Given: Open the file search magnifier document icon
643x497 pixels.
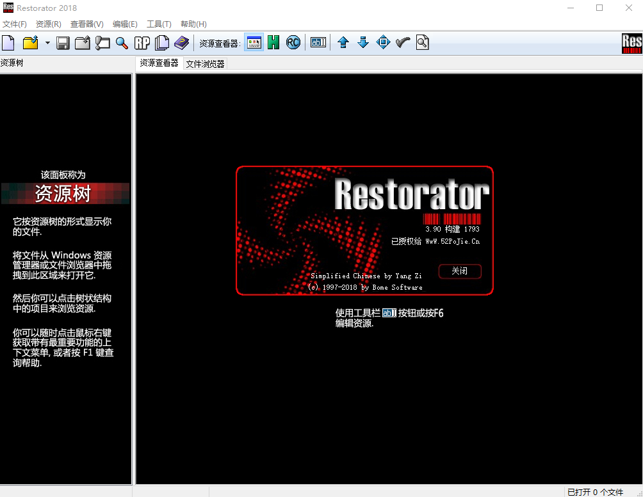Looking at the screenshot, I should pos(423,42).
